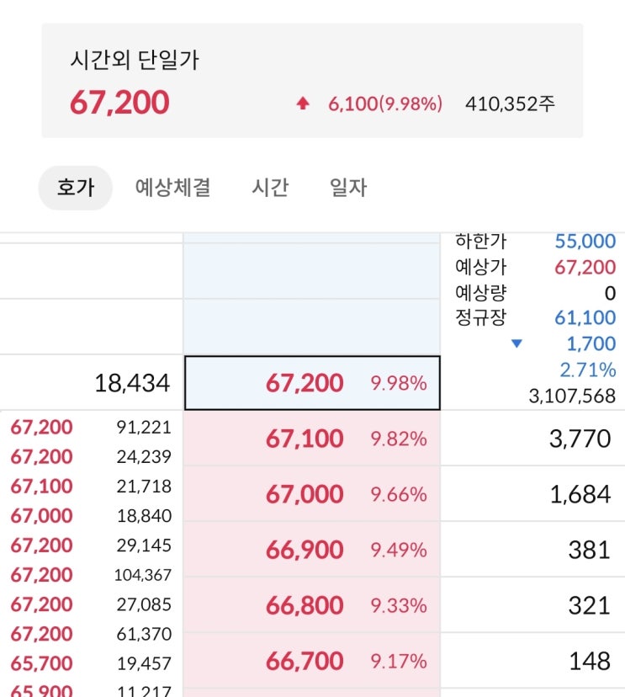Open the 시간 tab
This screenshot has height=697, width=625.
coord(269,187)
